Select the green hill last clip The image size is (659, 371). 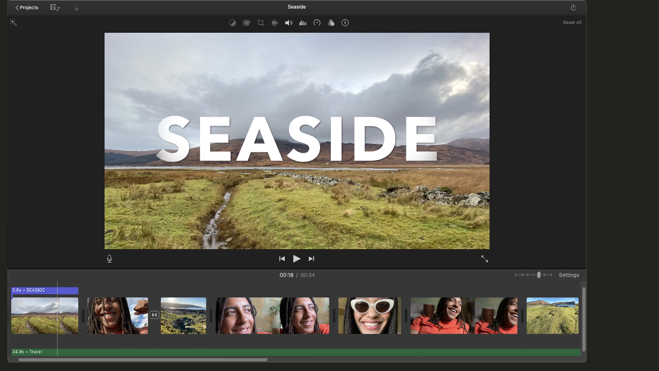point(552,316)
